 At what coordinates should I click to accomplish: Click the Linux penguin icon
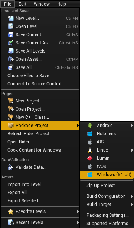coord(90,150)
